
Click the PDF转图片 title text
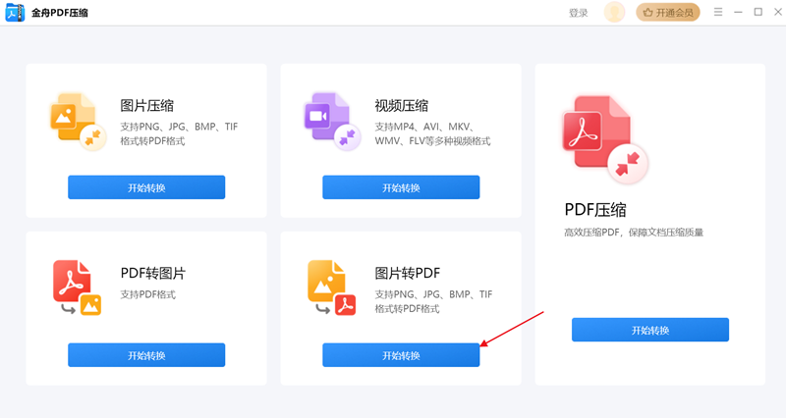pos(153,274)
